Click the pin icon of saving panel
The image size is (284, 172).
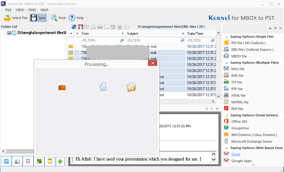point(275,28)
